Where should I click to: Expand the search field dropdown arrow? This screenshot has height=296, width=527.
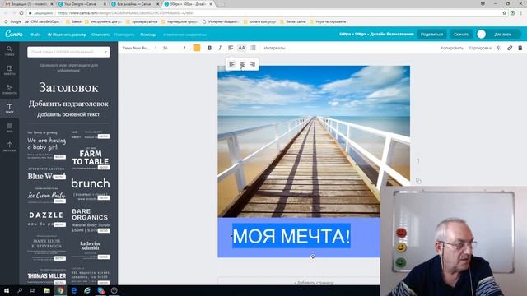point(106,52)
